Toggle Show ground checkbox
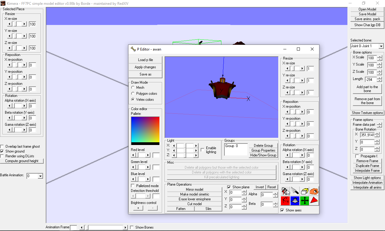 (2, 151)
